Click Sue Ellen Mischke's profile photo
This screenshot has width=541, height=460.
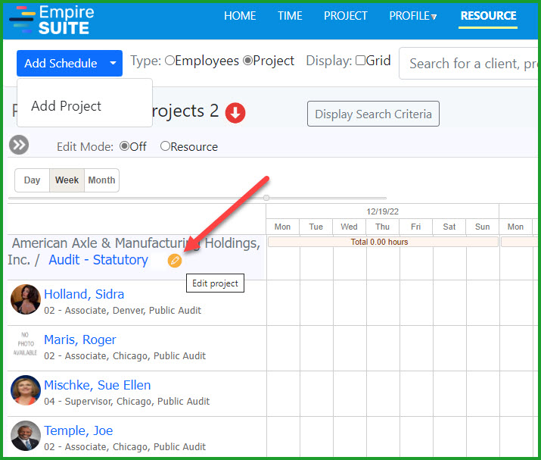[x=26, y=390]
